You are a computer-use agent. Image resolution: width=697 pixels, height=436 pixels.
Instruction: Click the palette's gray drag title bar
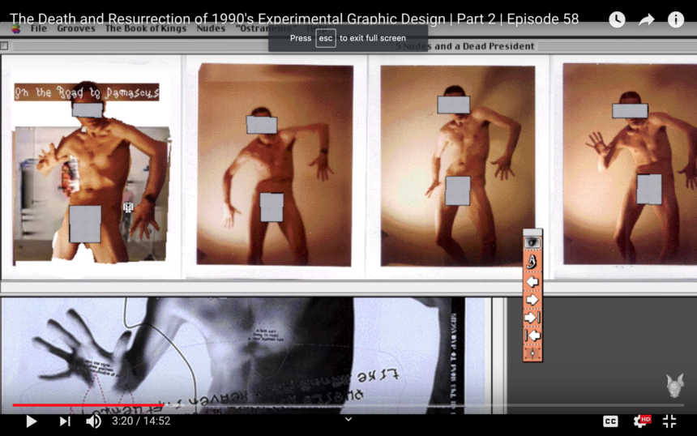[x=532, y=232]
